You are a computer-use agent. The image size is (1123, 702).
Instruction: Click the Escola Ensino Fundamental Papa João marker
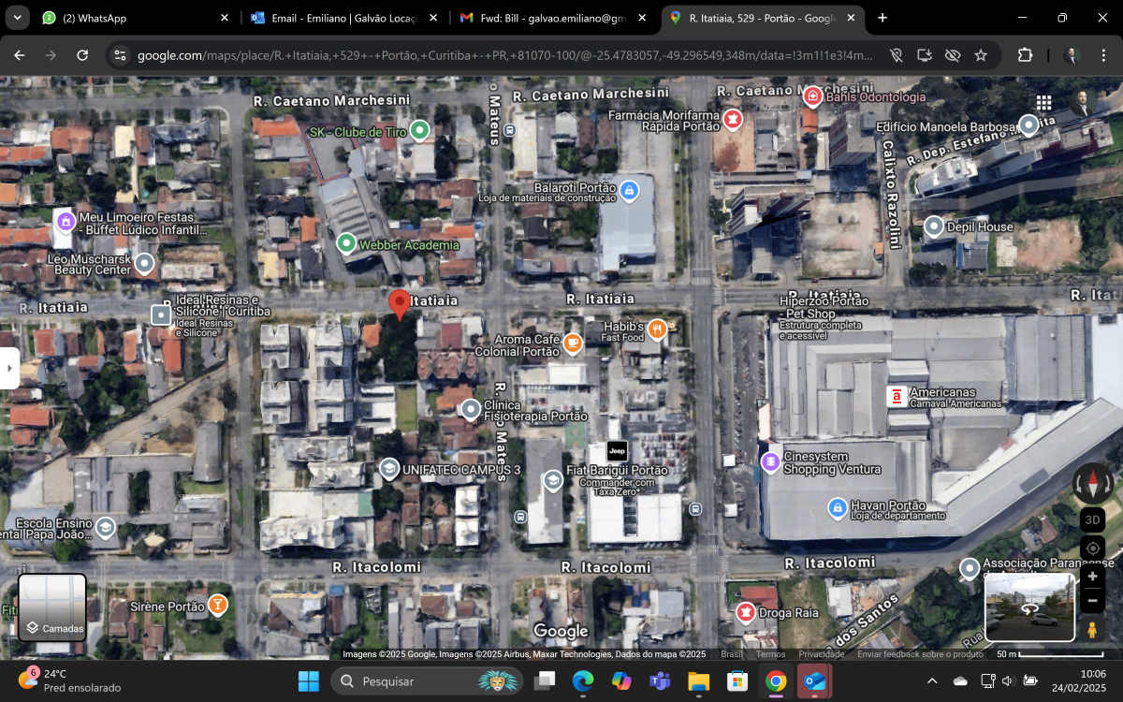point(106,528)
